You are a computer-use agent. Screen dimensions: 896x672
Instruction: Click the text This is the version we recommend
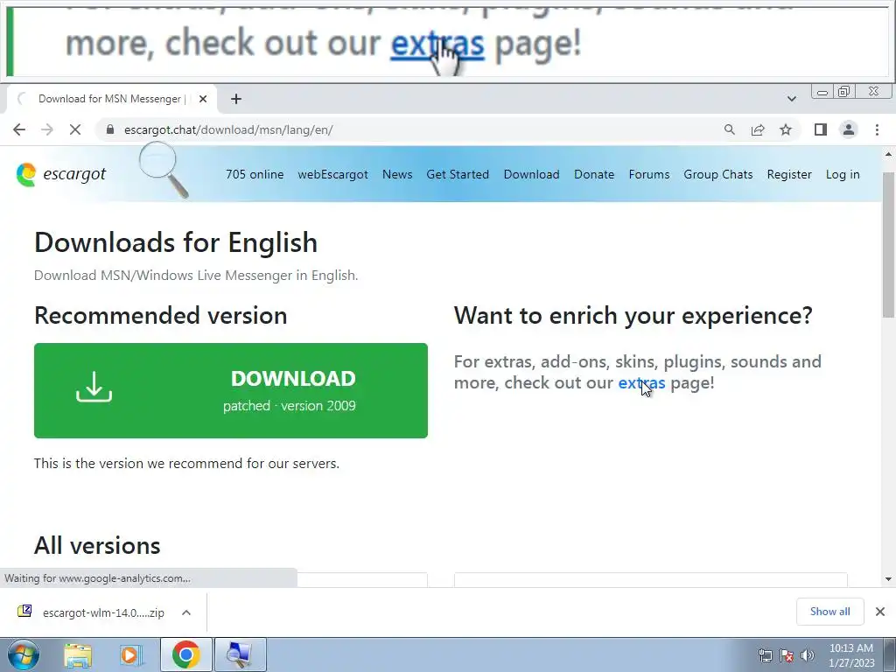click(x=187, y=464)
